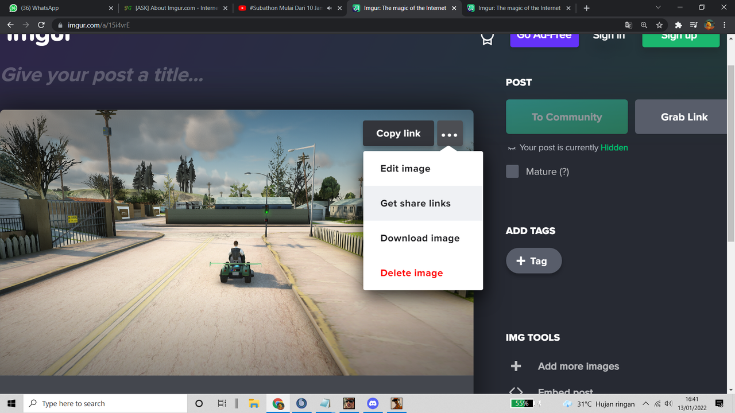Viewport: 735px width, 413px height.
Task: Click the Give your post a title field
Action: 103,75
